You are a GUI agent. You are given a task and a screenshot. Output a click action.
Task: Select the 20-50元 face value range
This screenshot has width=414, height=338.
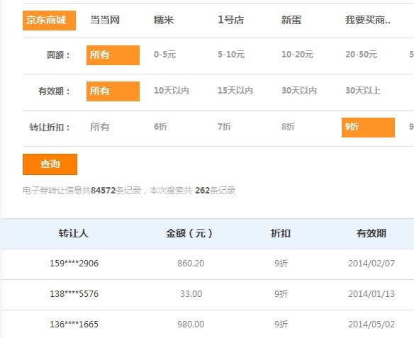click(x=362, y=55)
